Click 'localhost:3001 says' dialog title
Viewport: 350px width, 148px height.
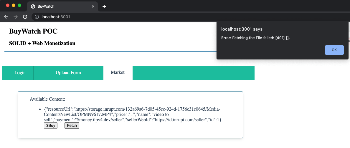point(242,29)
